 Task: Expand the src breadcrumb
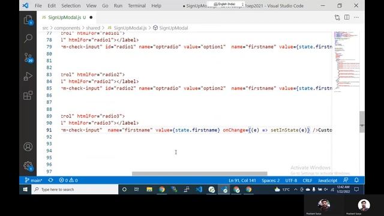[x=46, y=28]
